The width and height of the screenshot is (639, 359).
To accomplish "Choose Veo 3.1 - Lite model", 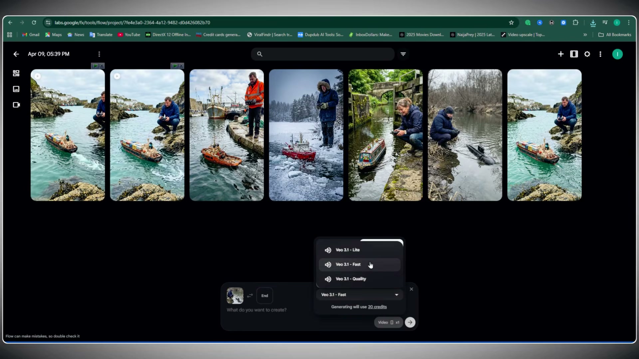I will 359,250.
